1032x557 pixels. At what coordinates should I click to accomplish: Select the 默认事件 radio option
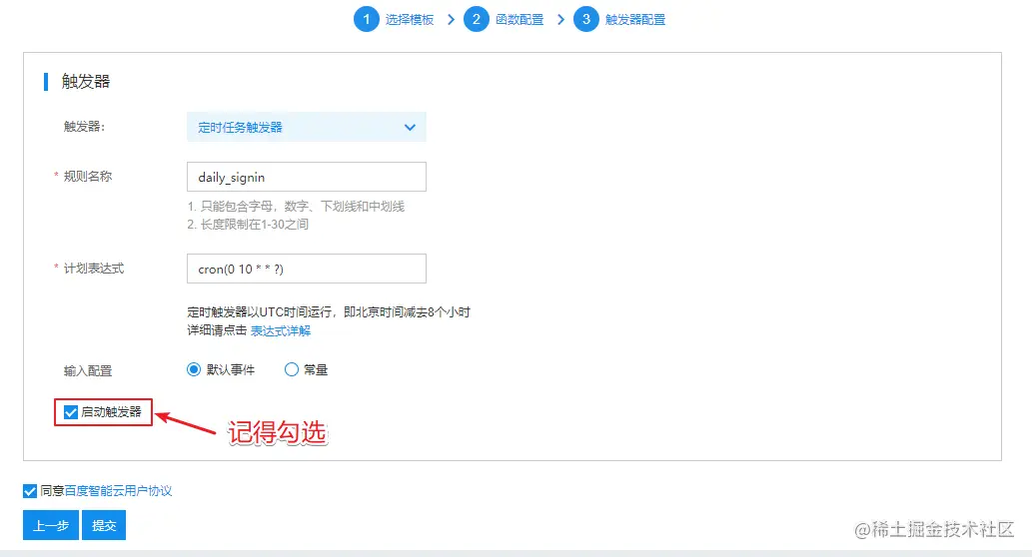click(x=194, y=369)
